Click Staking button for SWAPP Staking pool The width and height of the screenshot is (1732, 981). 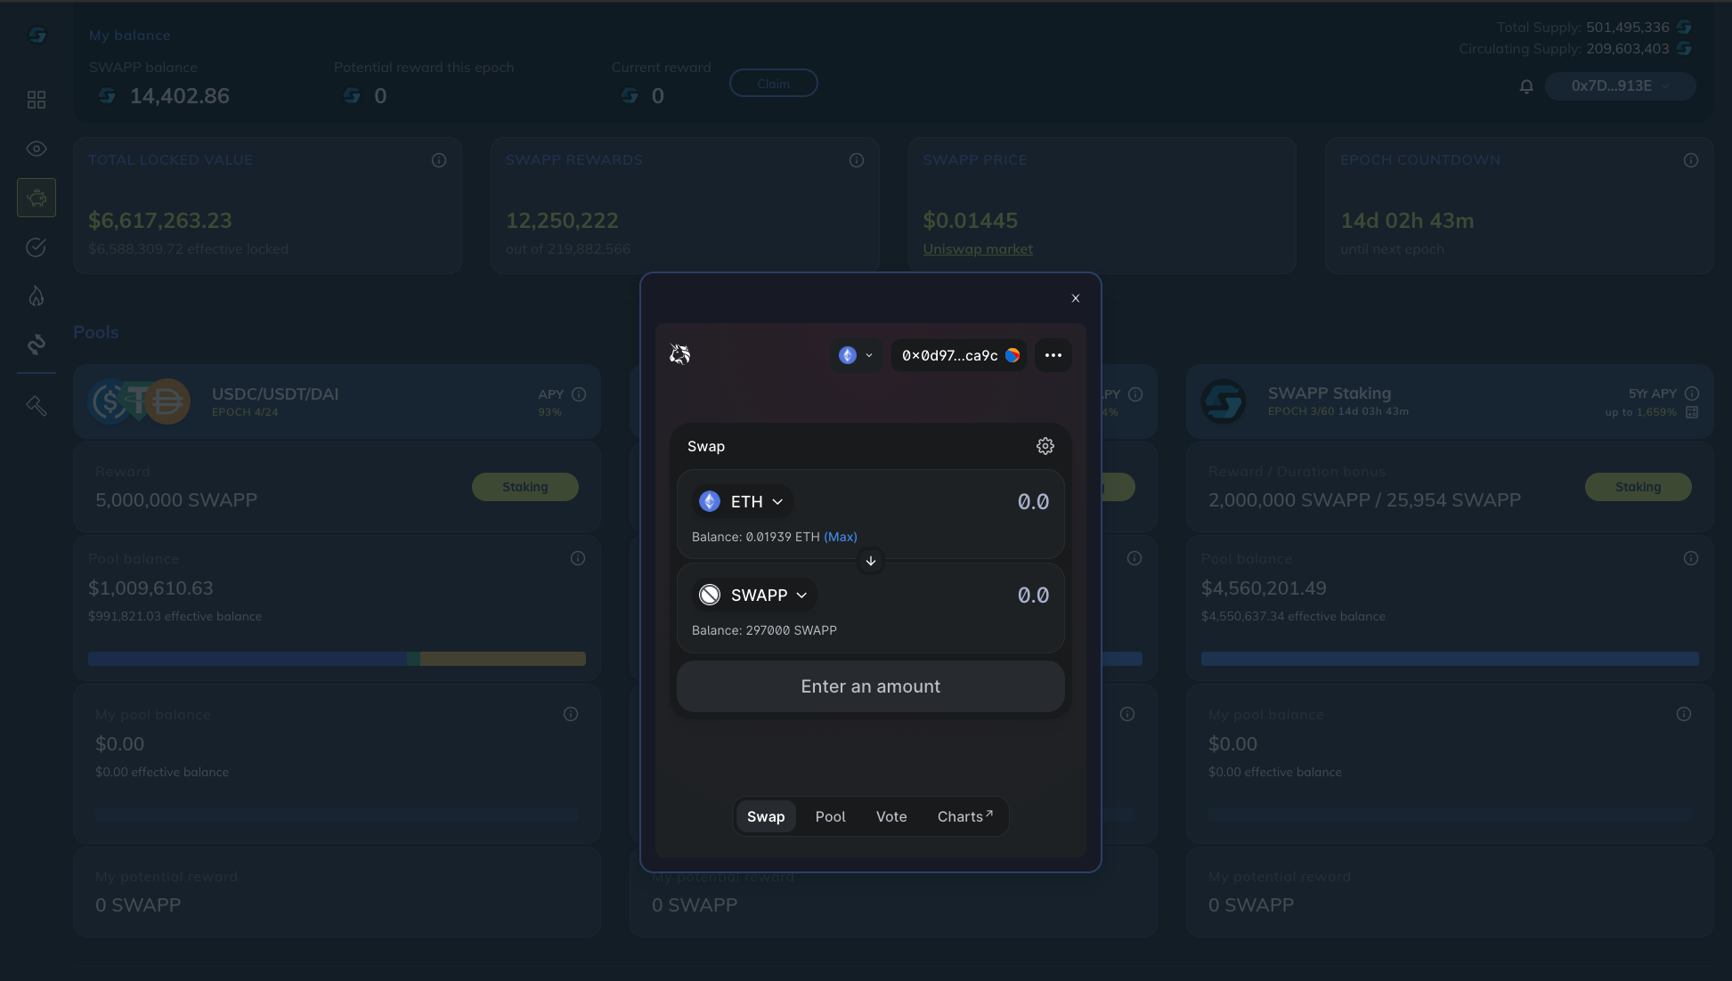pyautogui.click(x=1638, y=487)
